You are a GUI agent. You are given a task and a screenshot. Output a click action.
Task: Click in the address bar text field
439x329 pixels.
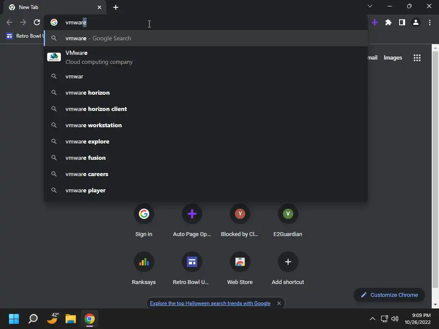206,22
